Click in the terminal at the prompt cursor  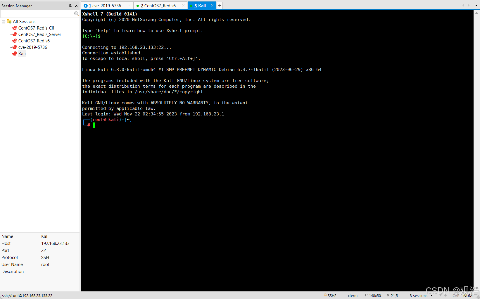[x=94, y=125]
